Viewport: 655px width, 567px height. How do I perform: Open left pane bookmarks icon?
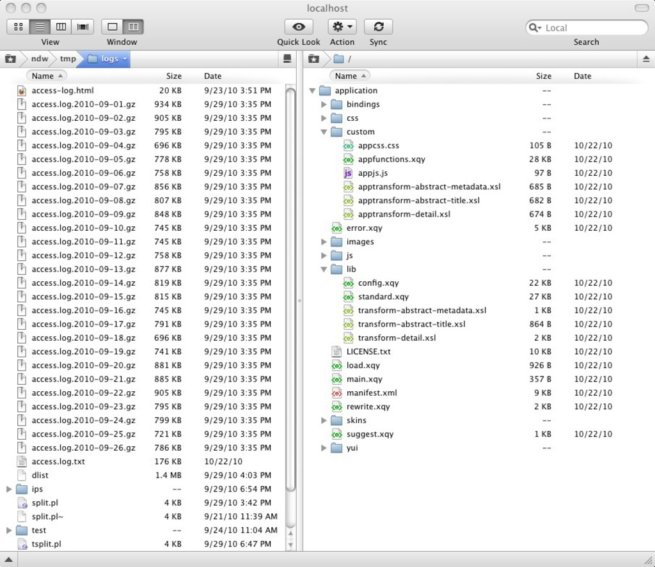coord(10,59)
